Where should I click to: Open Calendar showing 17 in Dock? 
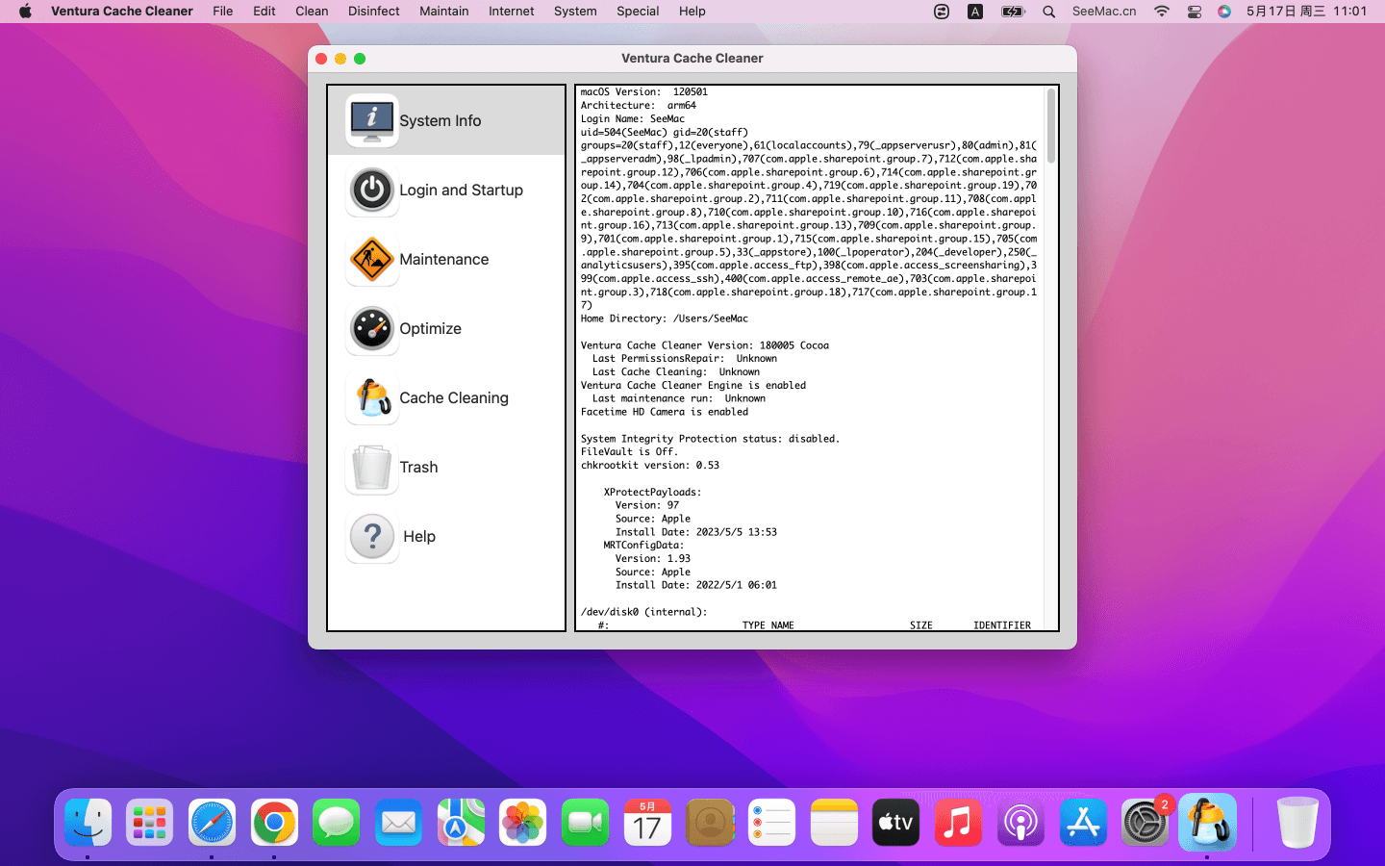coord(647,823)
